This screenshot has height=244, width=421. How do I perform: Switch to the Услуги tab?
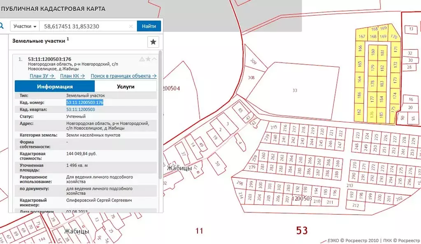[x=126, y=86]
